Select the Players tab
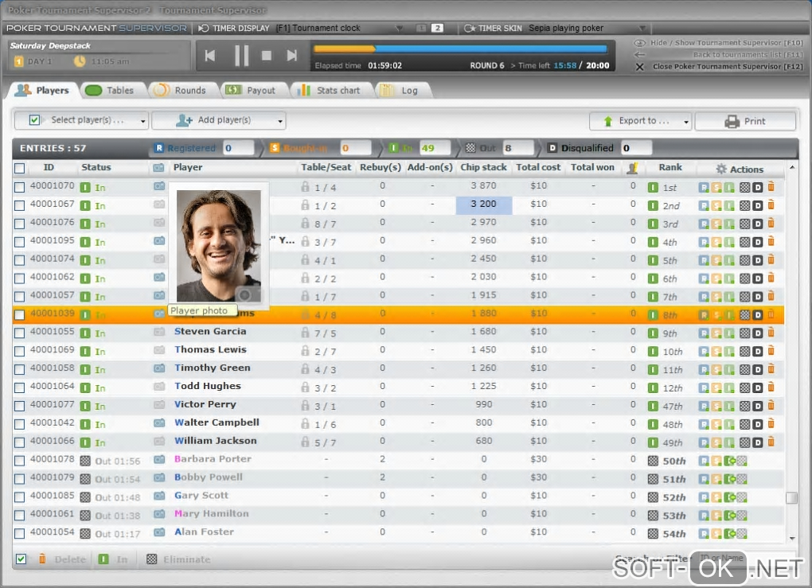The width and height of the screenshot is (812, 588). point(43,90)
